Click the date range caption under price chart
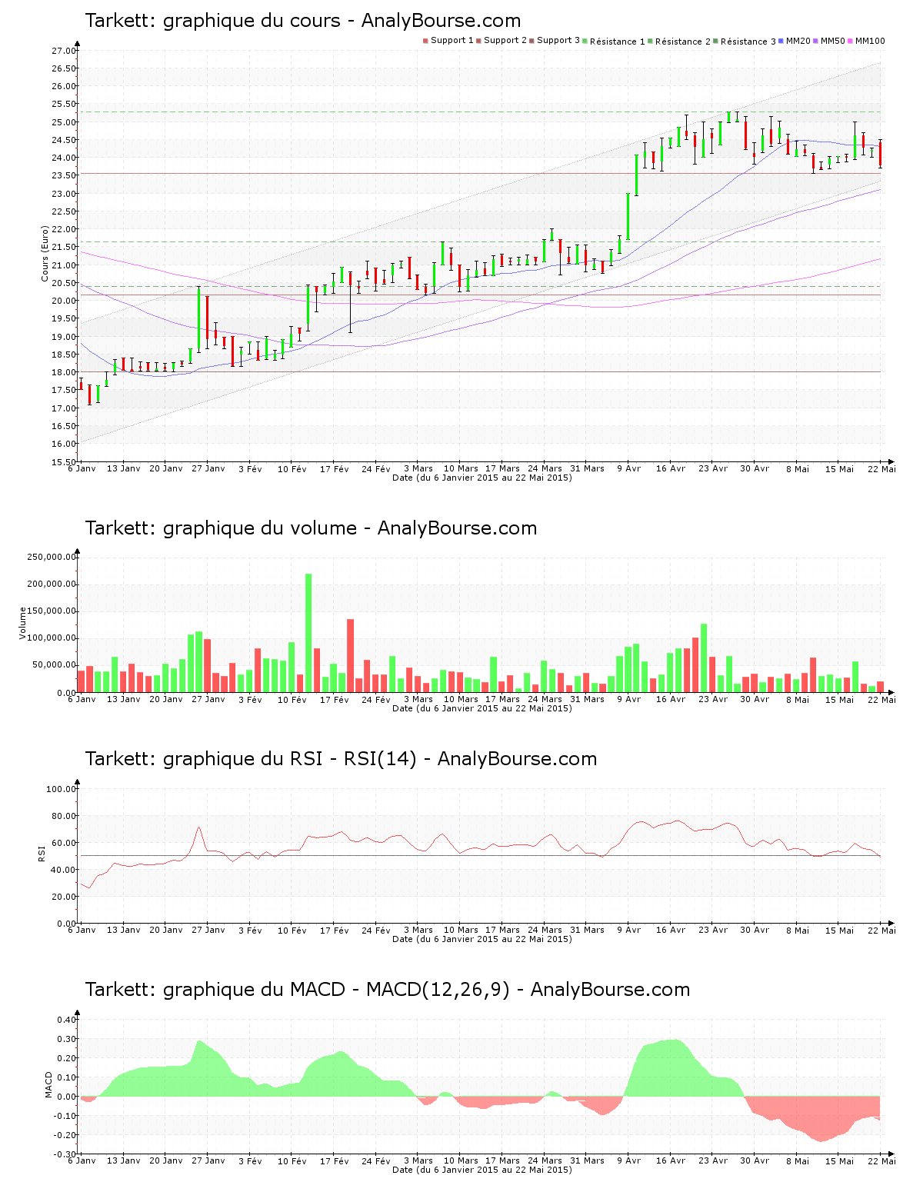The image size is (923, 1192). click(x=482, y=478)
